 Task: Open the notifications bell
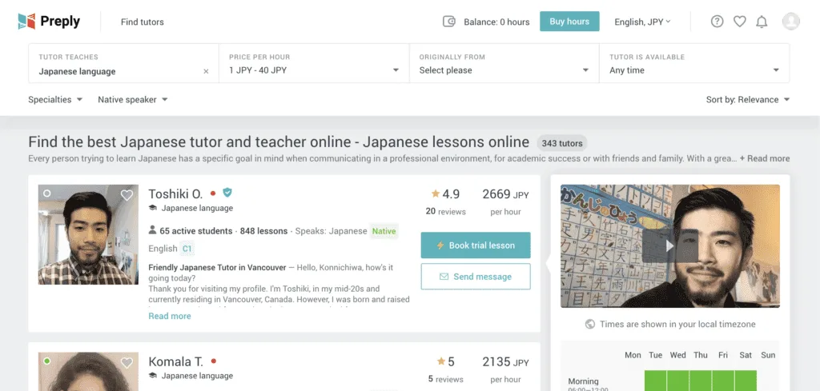762,22
